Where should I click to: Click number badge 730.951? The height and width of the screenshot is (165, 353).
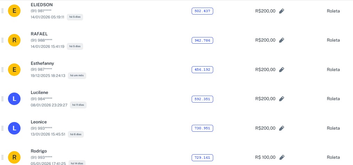(202, 128)
